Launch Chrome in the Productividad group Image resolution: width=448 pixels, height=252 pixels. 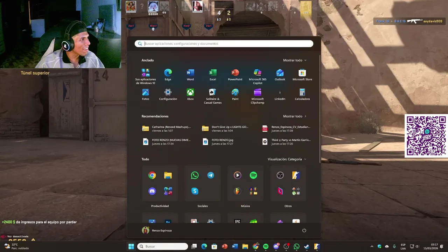click(152, 175)
